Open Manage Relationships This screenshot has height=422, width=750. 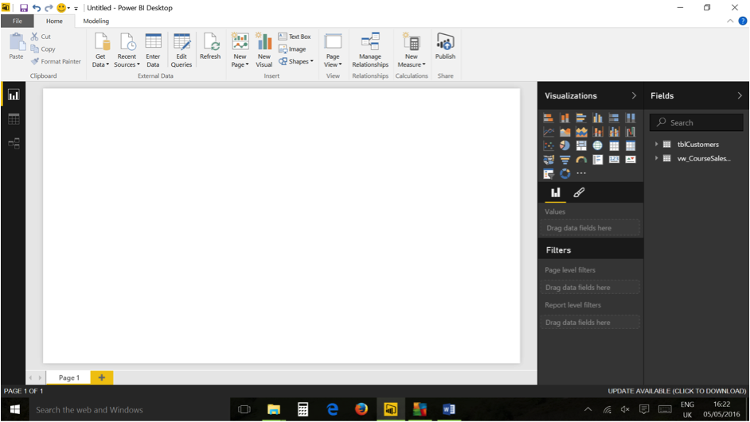pos(370,51)
